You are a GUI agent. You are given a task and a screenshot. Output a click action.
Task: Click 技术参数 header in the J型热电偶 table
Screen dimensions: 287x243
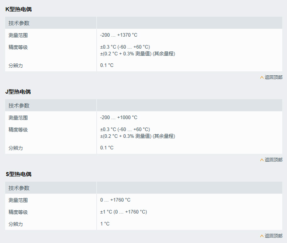click(19, 106)
